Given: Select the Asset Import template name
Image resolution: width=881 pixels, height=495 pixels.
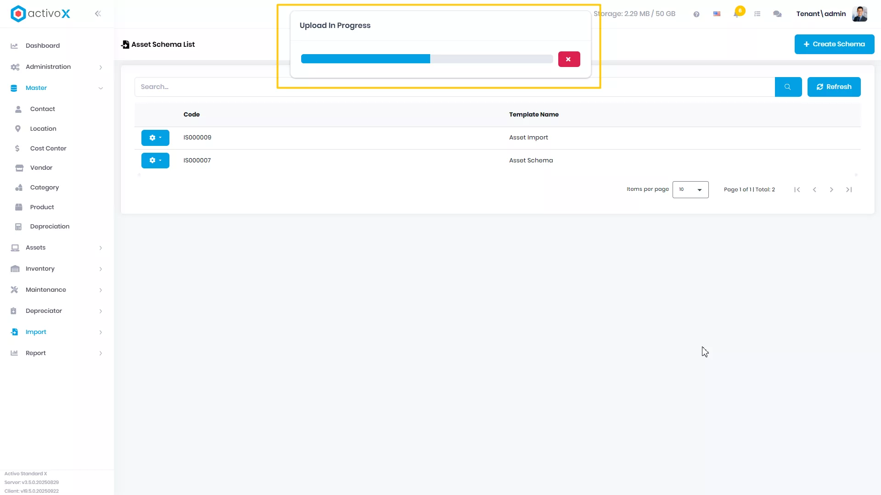Looking at the screenshot, I should click(528, 137).
